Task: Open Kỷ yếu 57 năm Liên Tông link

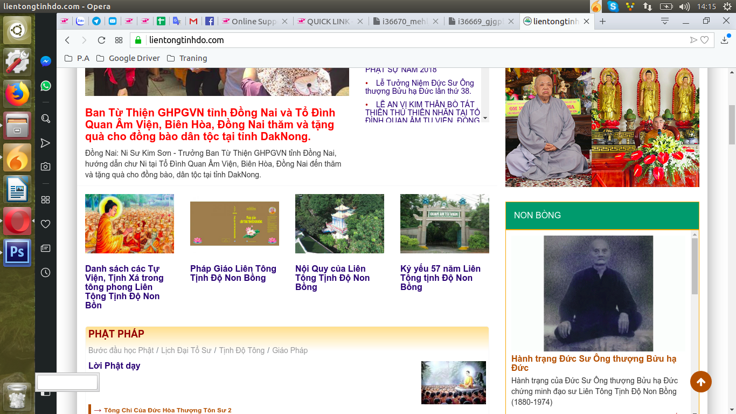Action: [440, 278]
